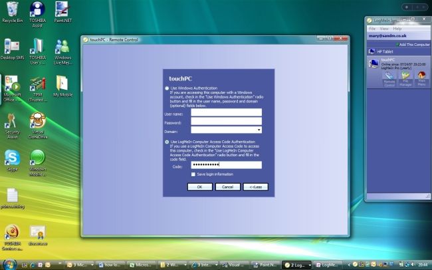Image resolution: width=432 pixels, height=270 pixels.
Task: Switch to Micros... taskbar window
Action: click(142, 265)
